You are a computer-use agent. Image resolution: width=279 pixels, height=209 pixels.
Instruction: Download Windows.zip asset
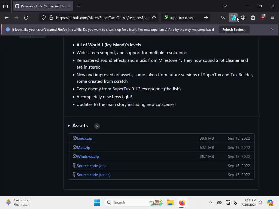(88, 156)
